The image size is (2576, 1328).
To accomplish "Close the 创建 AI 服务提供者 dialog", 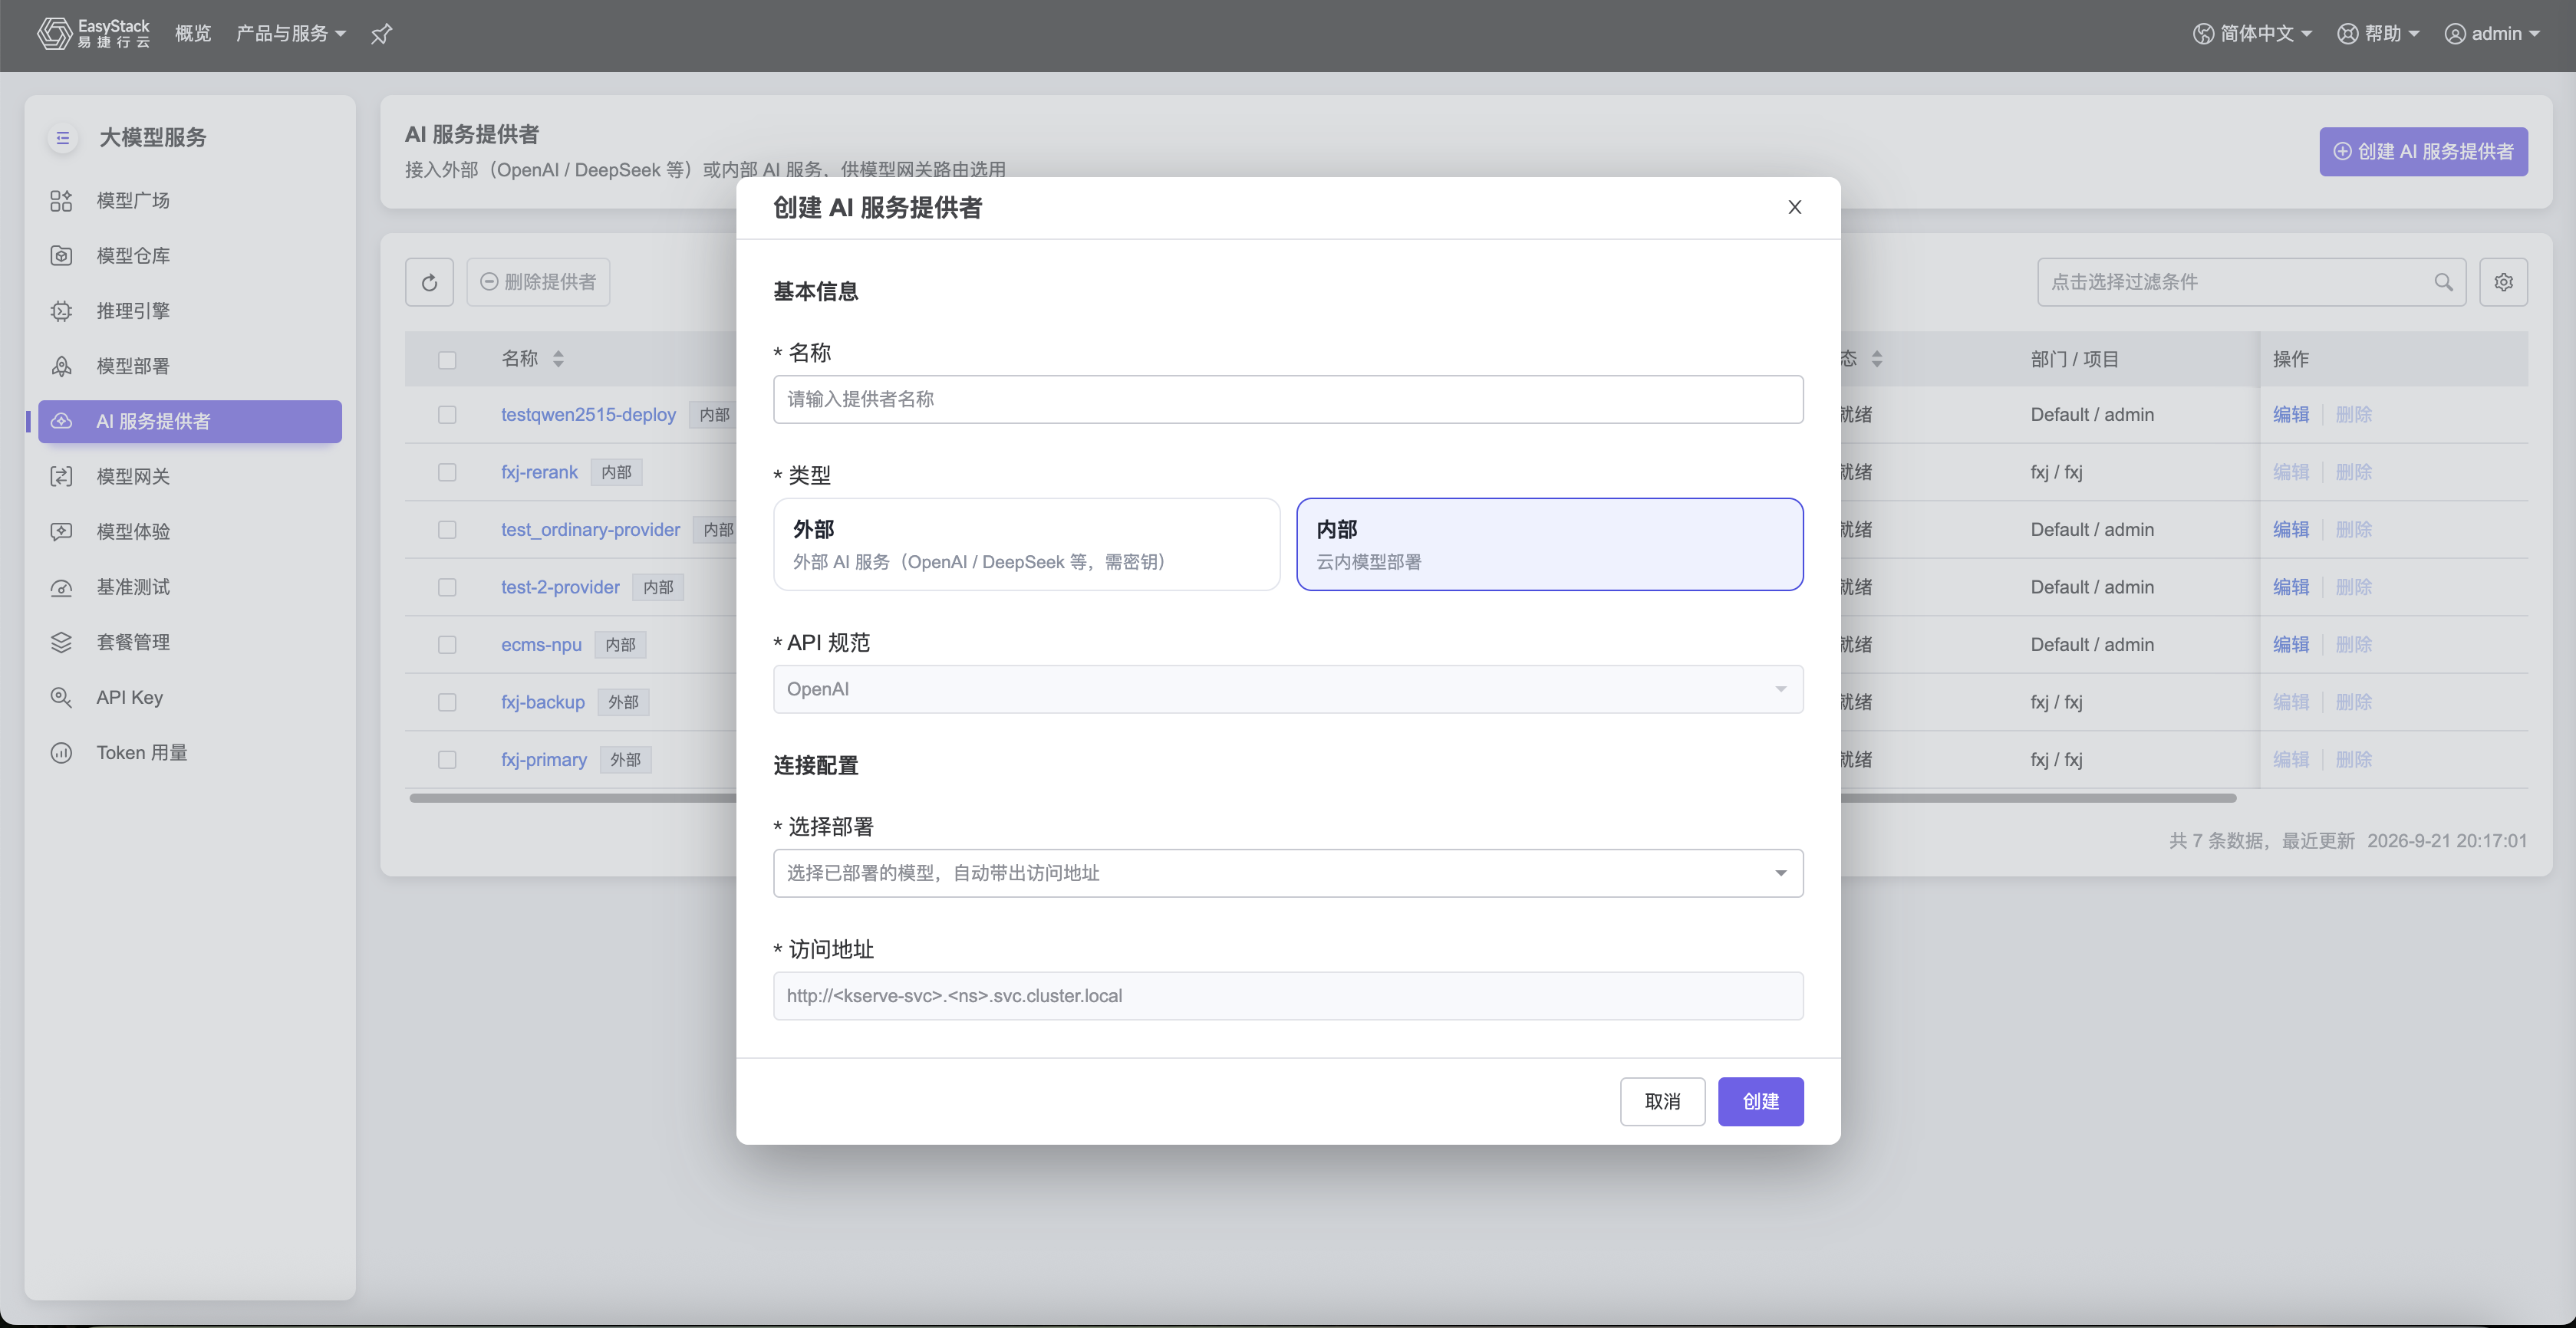I will click(x=1794, y=207).
